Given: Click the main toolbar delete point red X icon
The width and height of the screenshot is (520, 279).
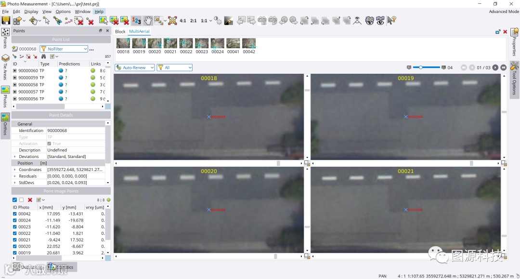Looking at the screenshot, I should click(90, 21).
